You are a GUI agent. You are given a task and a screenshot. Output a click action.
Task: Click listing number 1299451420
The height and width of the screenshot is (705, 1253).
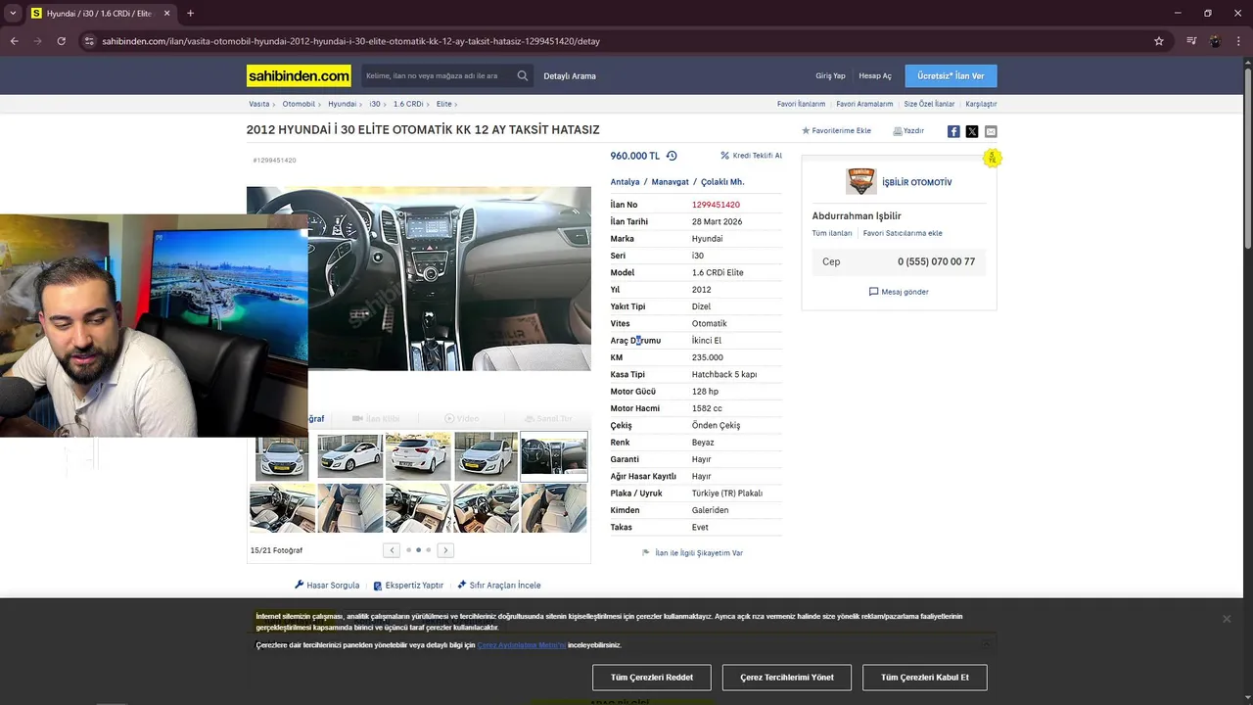point(716,205)
